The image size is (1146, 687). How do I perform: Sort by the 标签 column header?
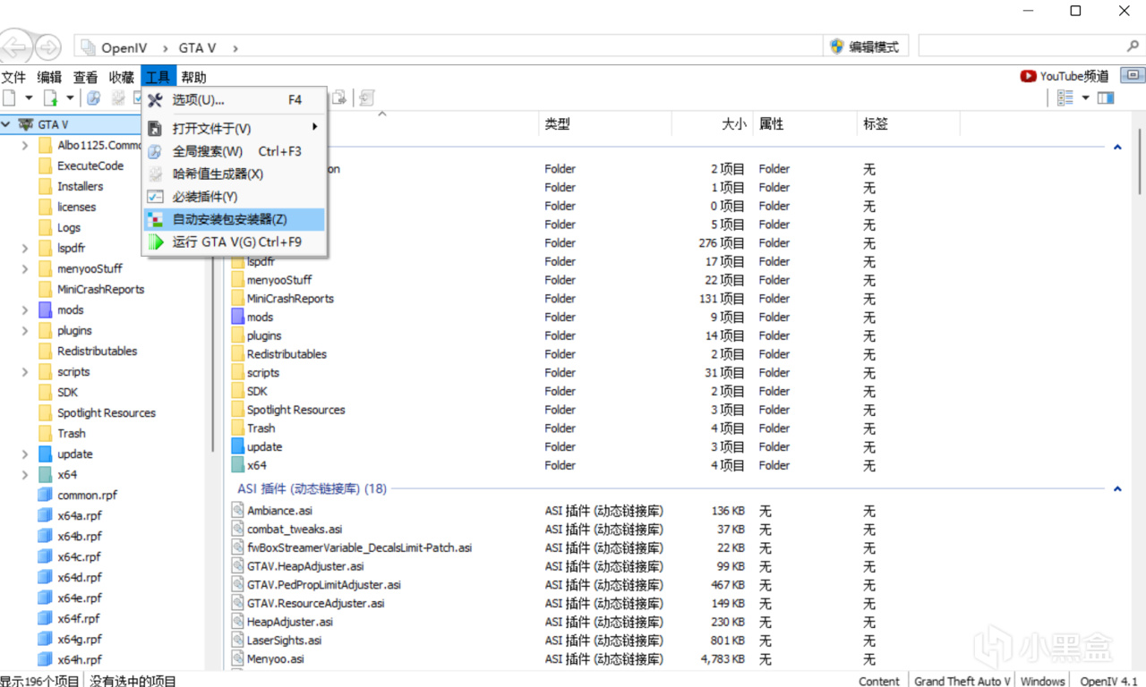pos(907,124)
